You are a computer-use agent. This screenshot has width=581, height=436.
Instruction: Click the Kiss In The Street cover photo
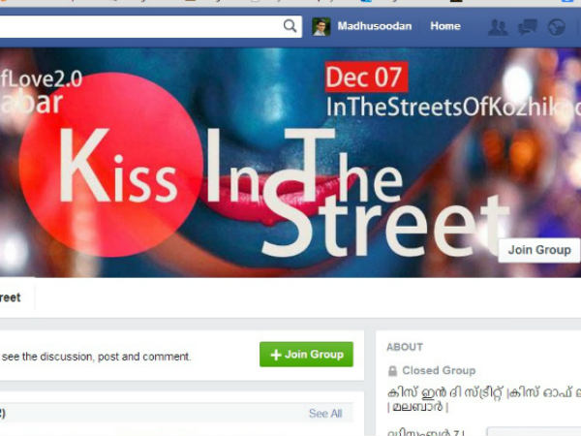290,163
